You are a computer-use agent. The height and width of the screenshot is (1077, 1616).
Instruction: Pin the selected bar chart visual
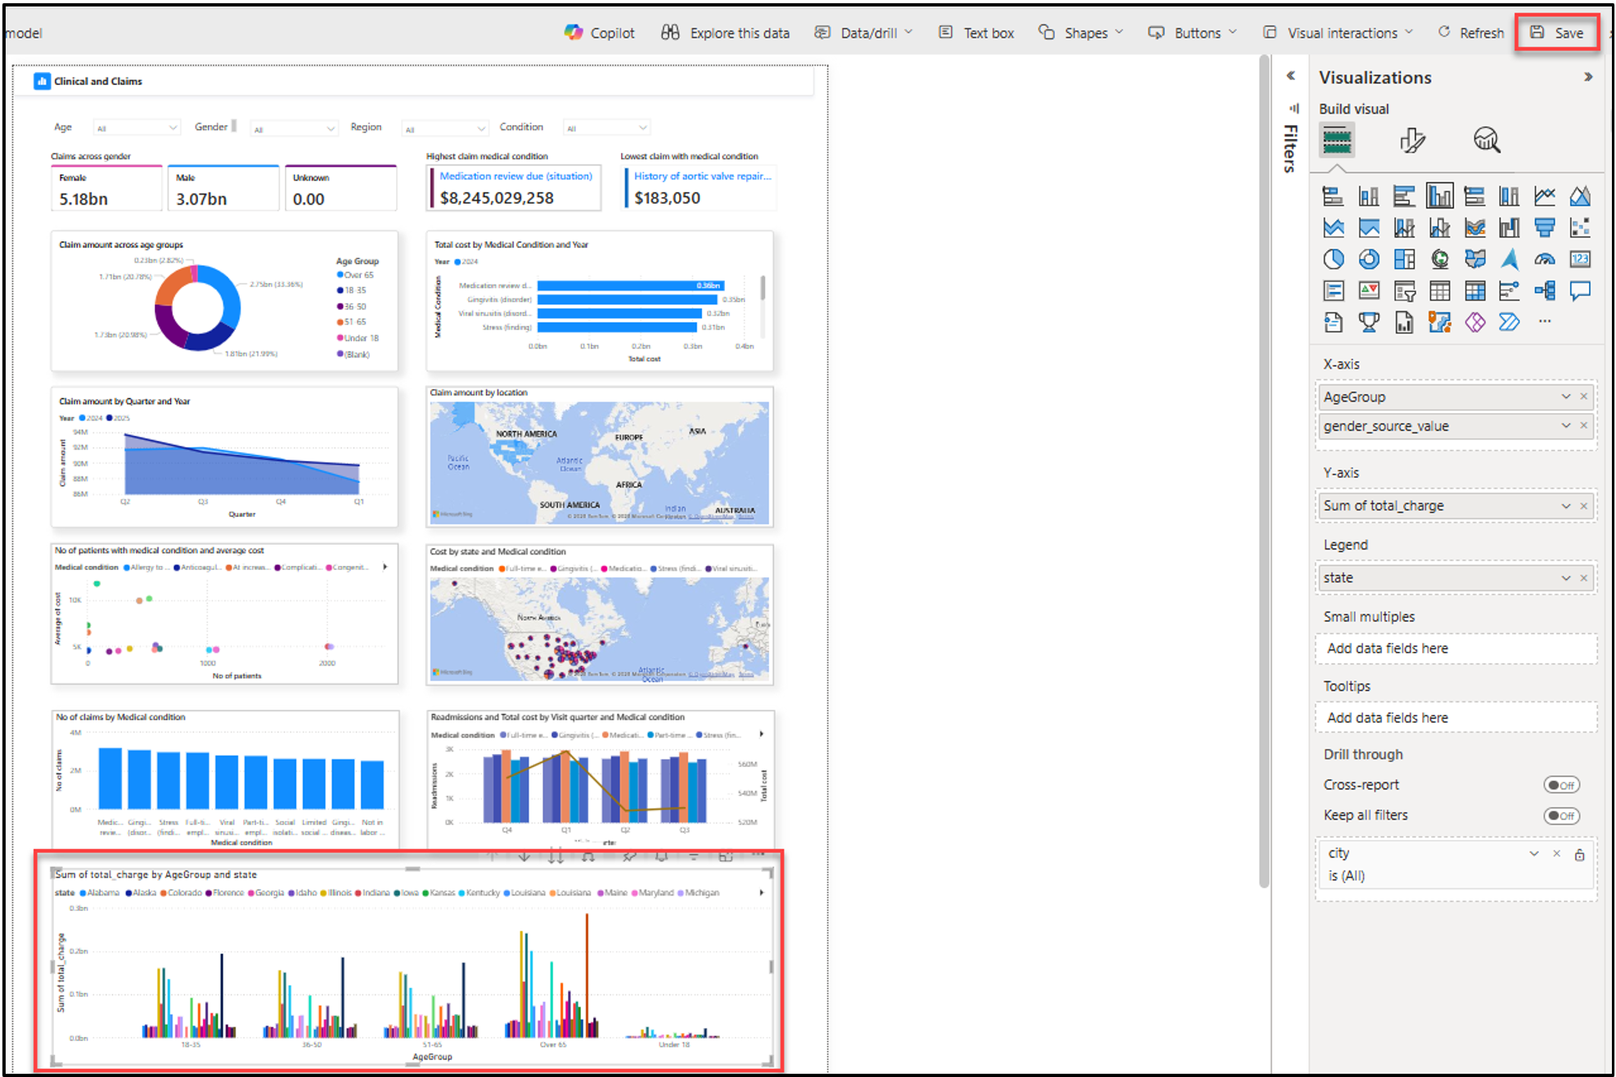(628, 856)
